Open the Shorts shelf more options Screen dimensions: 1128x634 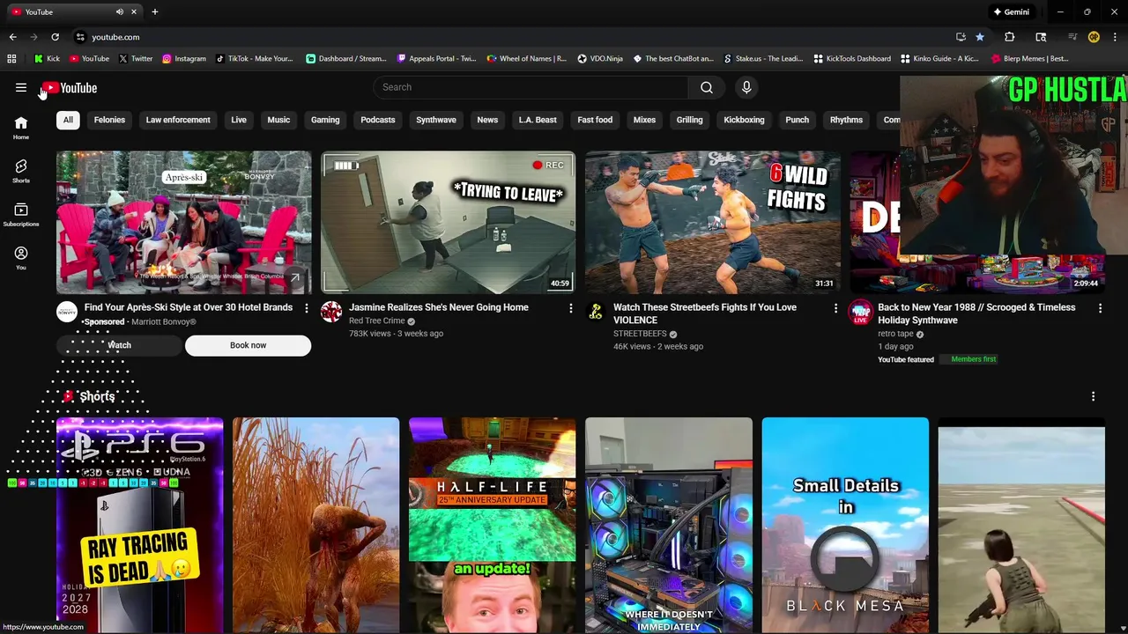[1093, 396]
